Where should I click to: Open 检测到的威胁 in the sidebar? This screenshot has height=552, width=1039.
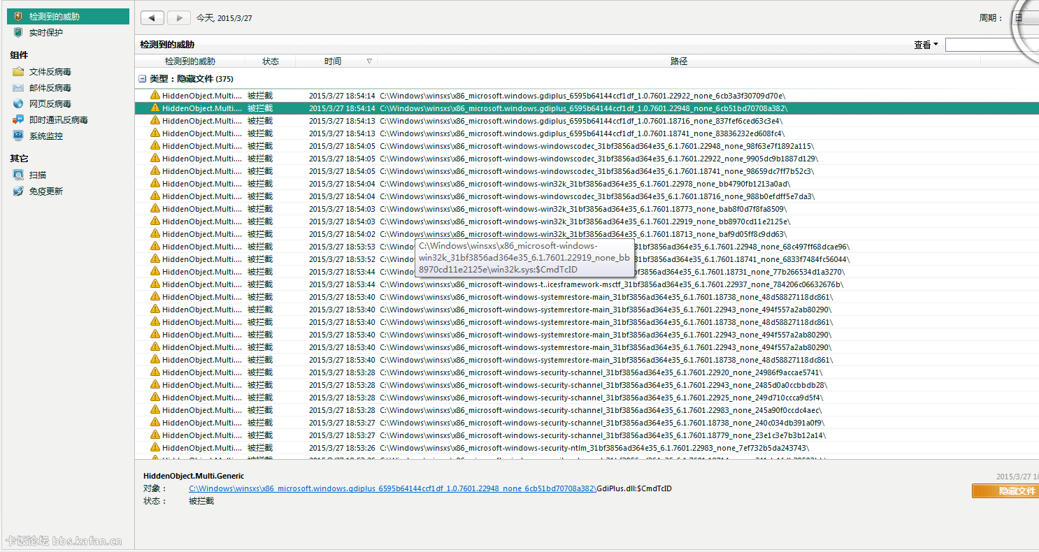tap(68, 16)
